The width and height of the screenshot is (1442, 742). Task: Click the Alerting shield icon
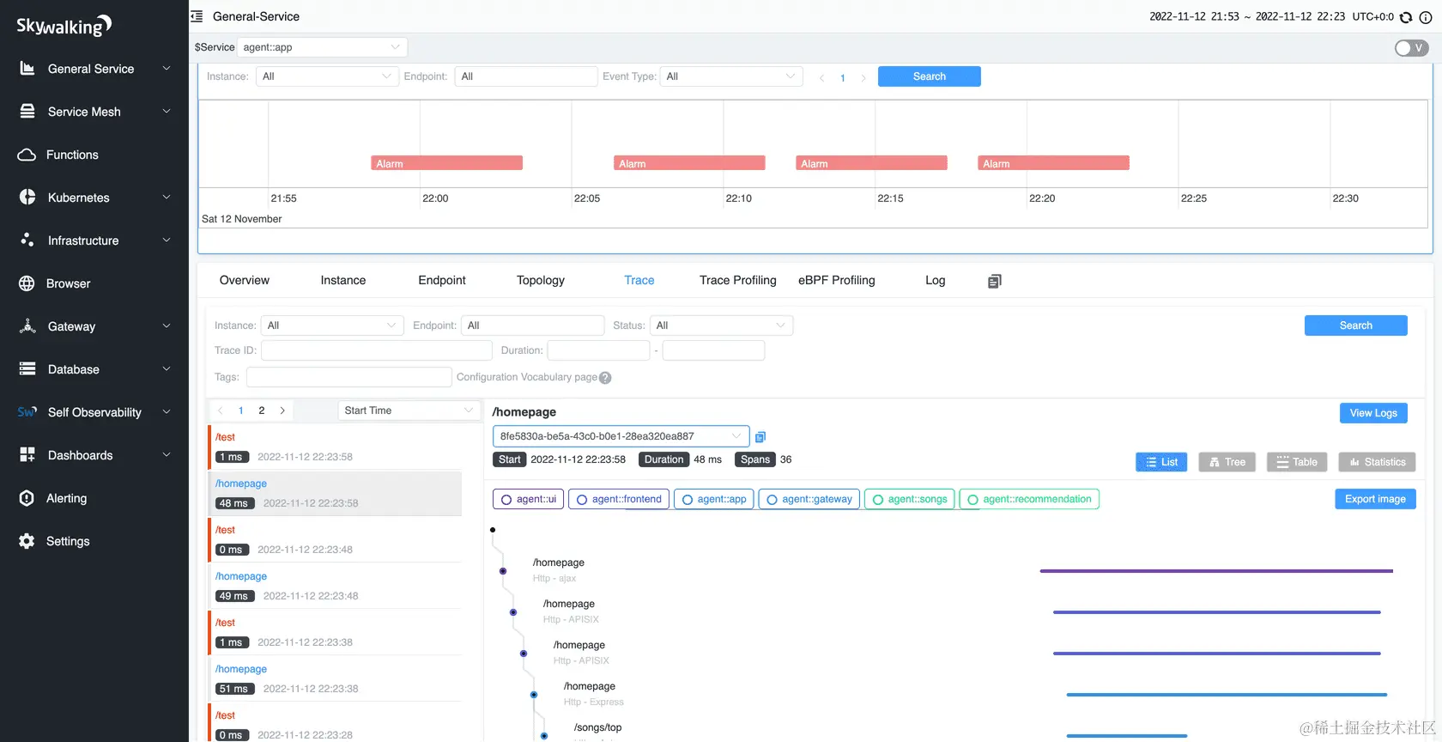pos(27,498)
